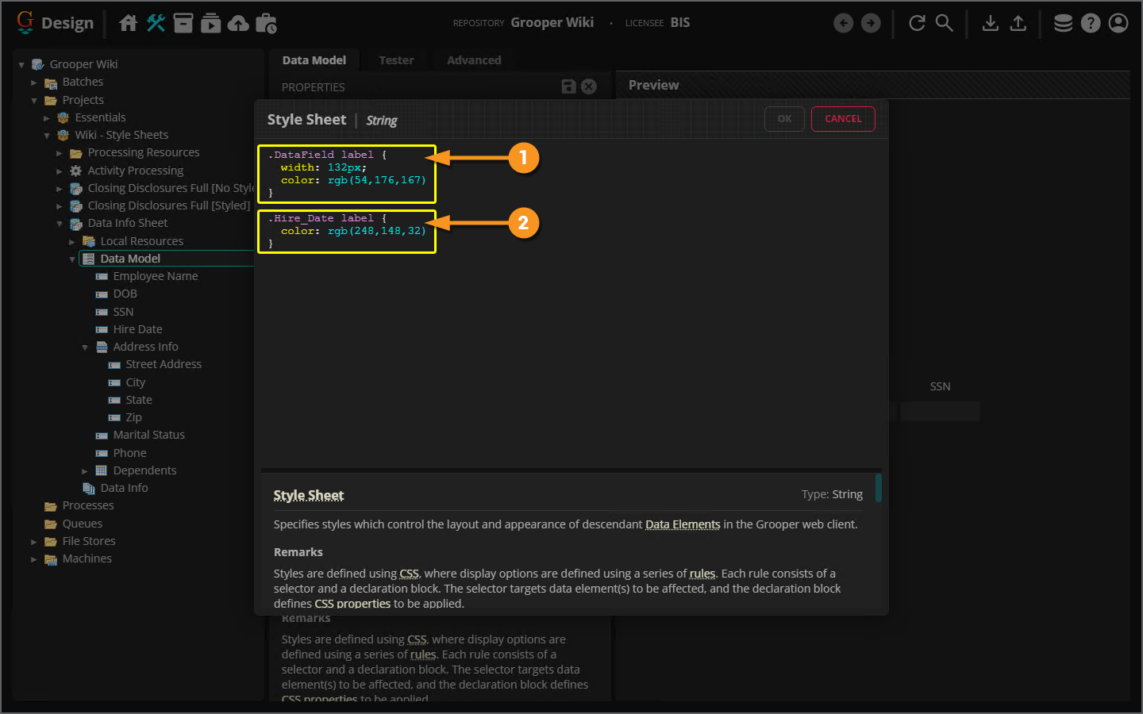Screen dimensions: 1143x714
Task: Open the batch play icon in the top bar
Action: pos(210,23)
